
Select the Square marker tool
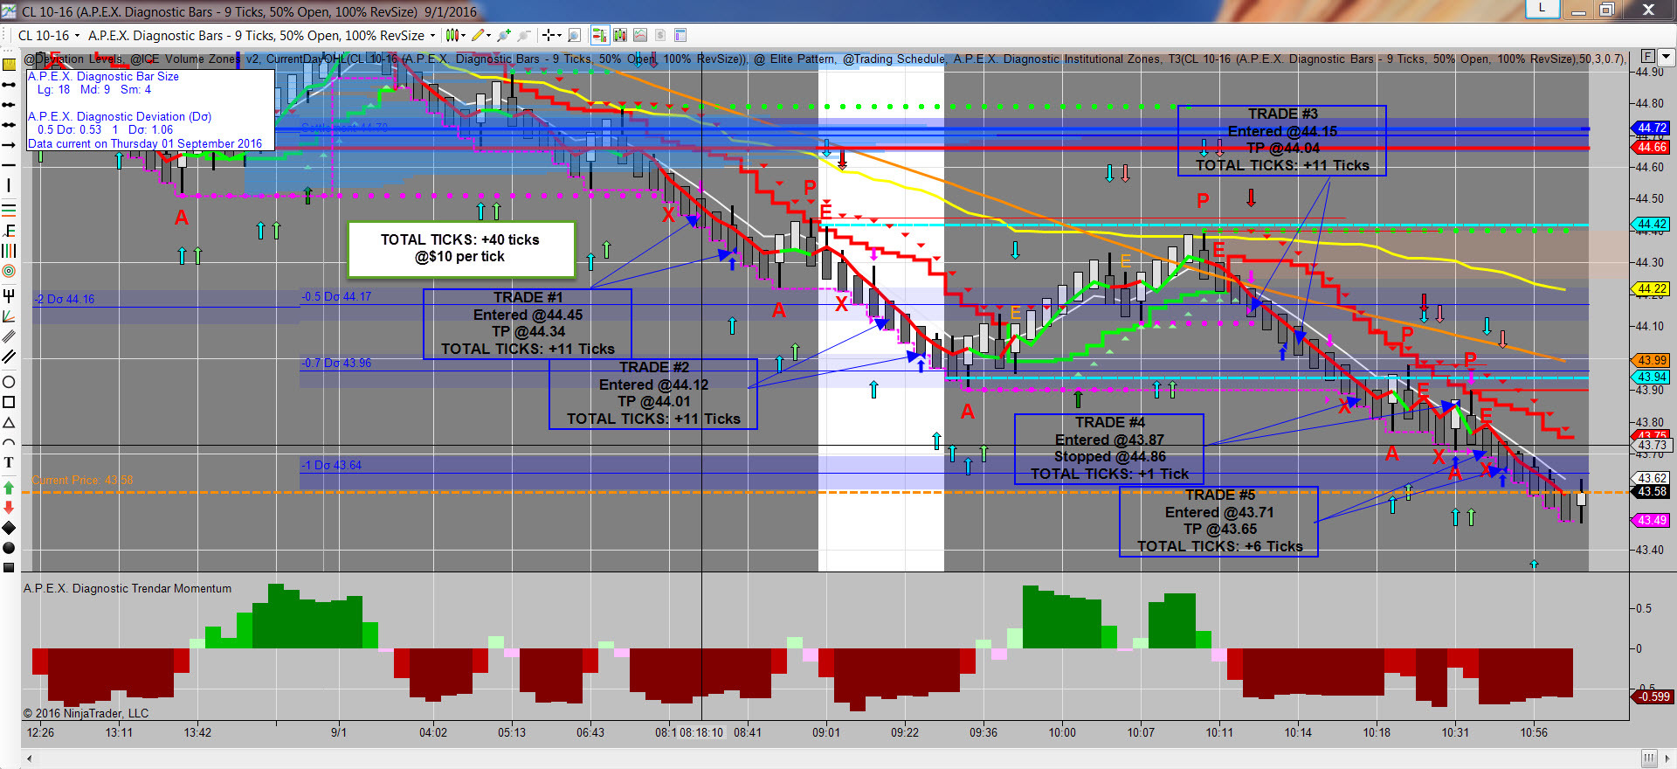9,568
